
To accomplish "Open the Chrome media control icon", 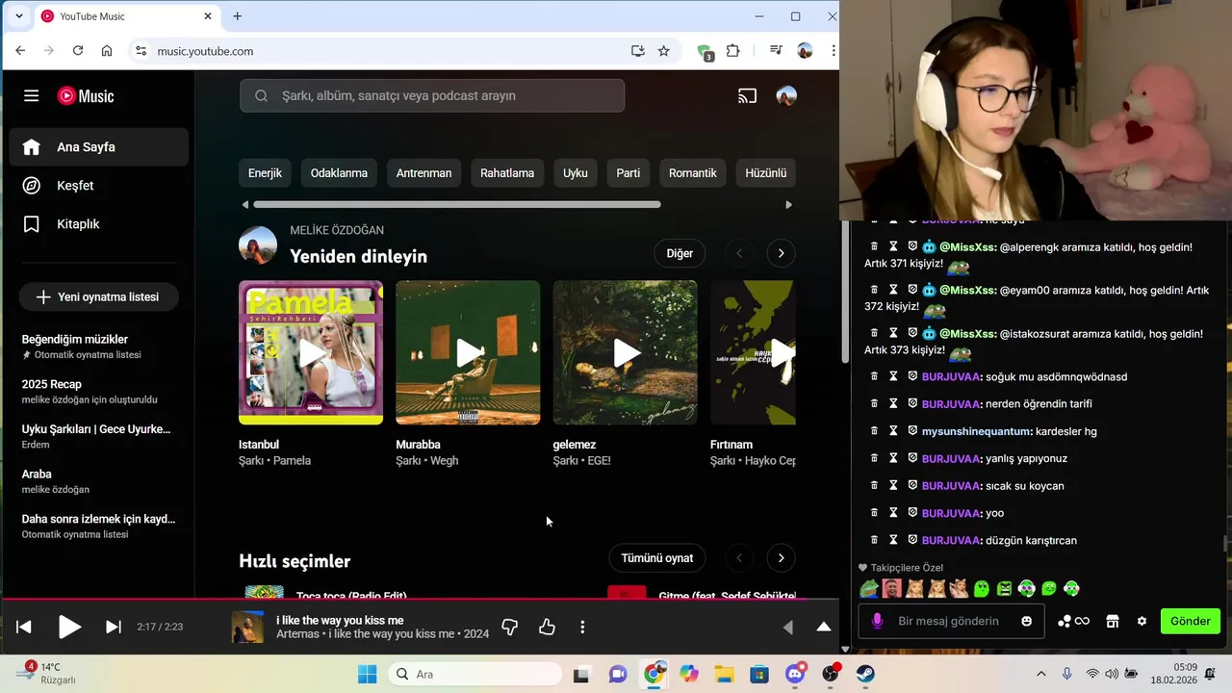I will pos(776,51).
